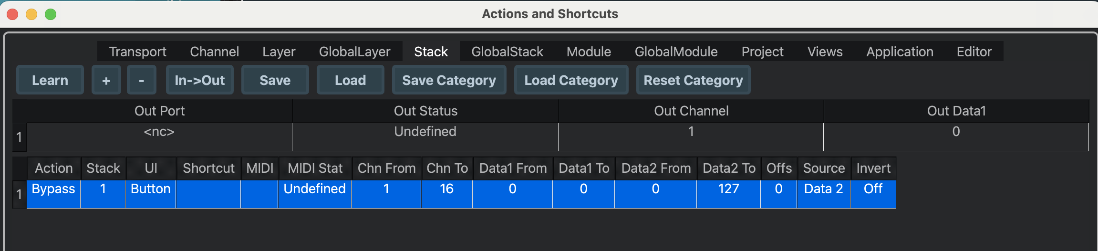Image resolution: width=1098 pixels, height=251 pixels.
Task: Click the plus button to add action
Action: click(106, 80)
